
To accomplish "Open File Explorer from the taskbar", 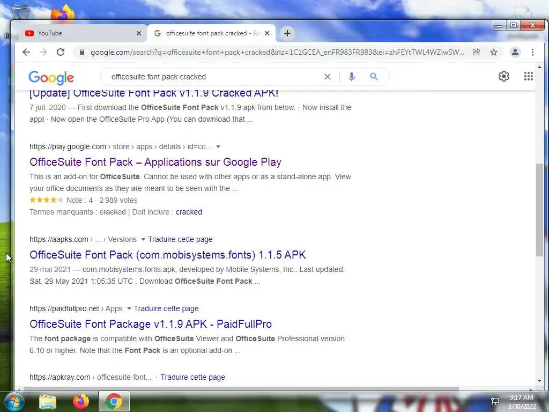I will pos(48,402).
